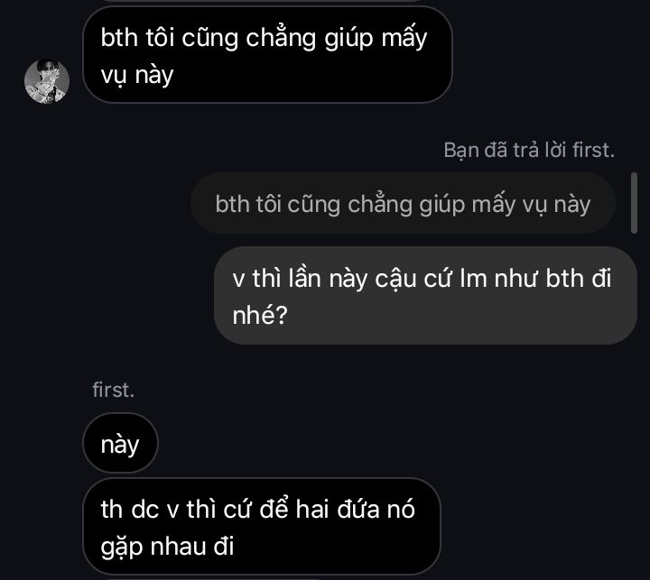Click "như bth đi" in the outgoing message
Image resolution: width=650 pixels, height=580 pixels.
point(553,278)
